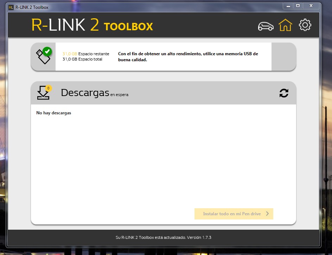Image resolution: width=332 pixels, height=255 pixels.
Task: Click the R-LINK 2 Toolbox title bar icon
Action: click(x=11, y=7)
